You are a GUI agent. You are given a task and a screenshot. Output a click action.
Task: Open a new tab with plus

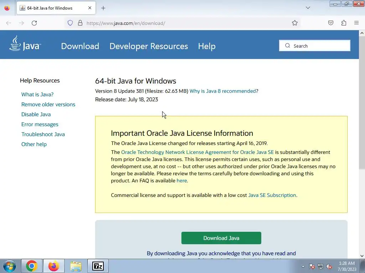pyautogui.click(x=103, y=8)
